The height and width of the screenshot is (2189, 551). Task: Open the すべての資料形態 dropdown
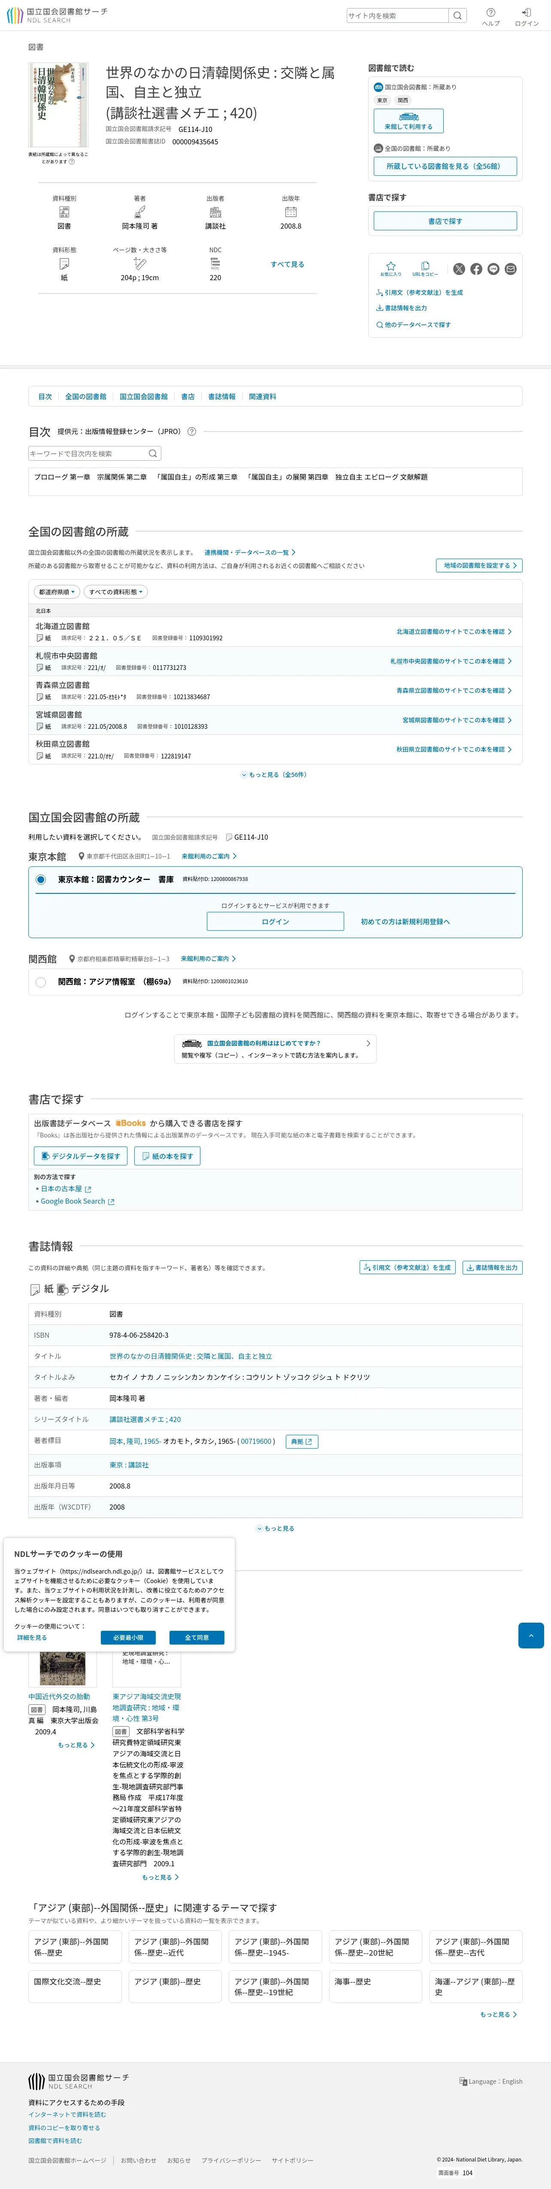coord(115,591)
